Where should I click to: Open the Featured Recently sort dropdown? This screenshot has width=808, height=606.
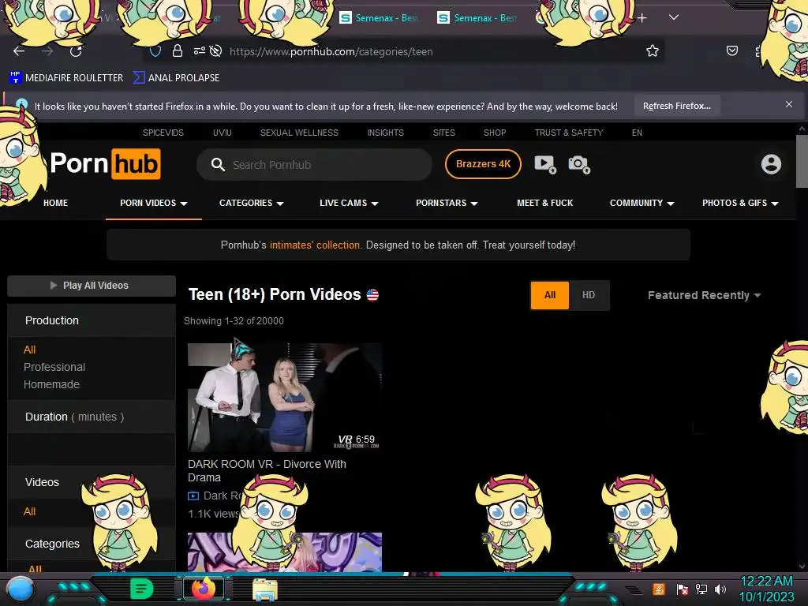tap(704, 295)
